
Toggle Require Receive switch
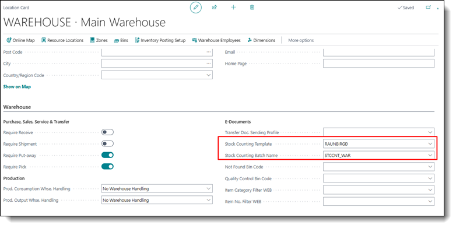[107, 132]
